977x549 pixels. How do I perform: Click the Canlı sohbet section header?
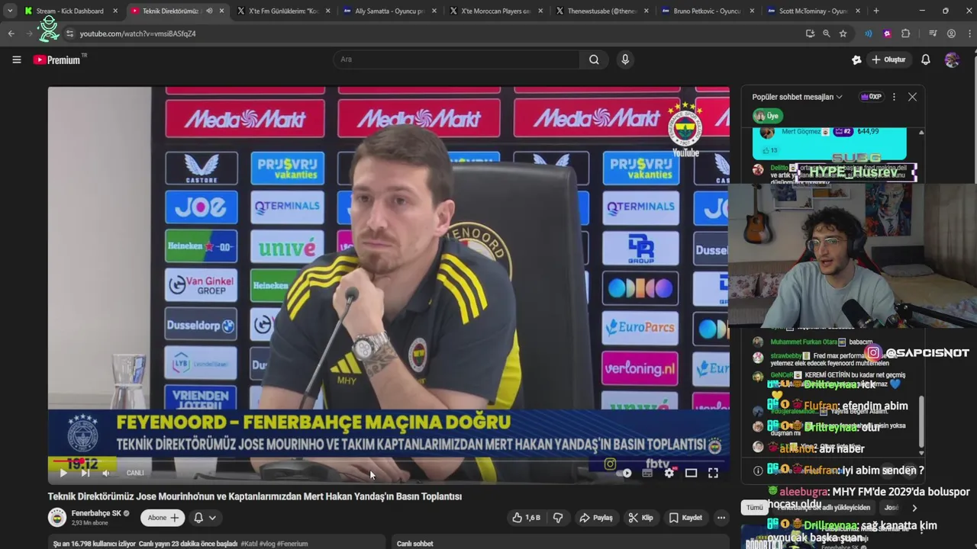(x=414, y=544)
